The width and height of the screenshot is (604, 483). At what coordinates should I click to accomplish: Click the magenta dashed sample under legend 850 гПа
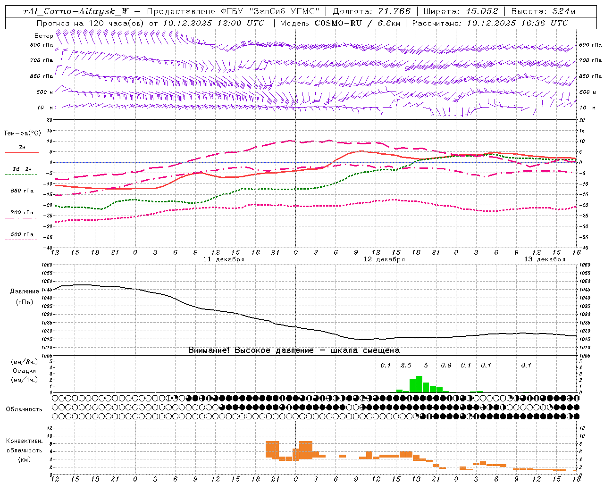(x=21, y=196)
